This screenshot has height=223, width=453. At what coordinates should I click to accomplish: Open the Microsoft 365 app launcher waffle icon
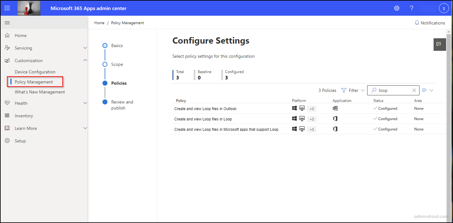[7, 8]
